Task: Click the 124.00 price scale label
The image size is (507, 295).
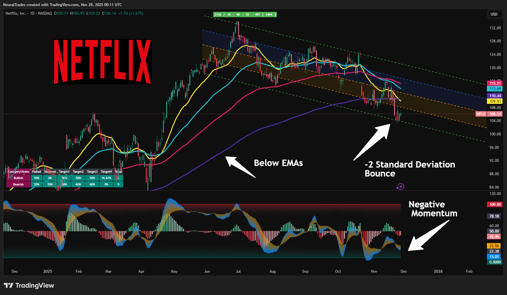Action: tap(495, 54)
